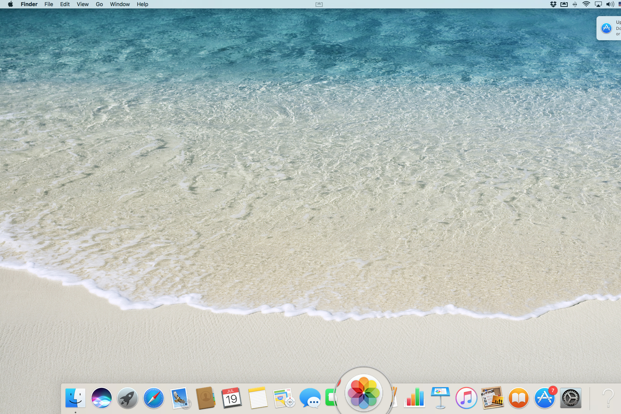
Task: Open FaceTime green icon in Dock
Action: pos(331,398)
